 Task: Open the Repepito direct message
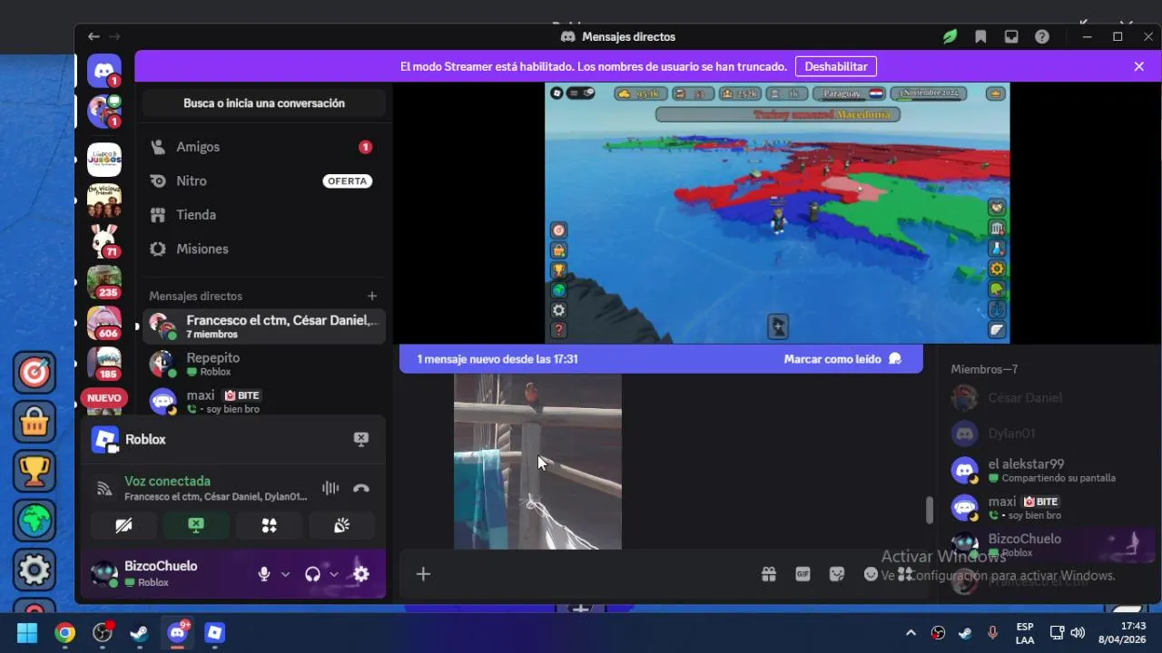pyautogui.click(x=263, y=364)
